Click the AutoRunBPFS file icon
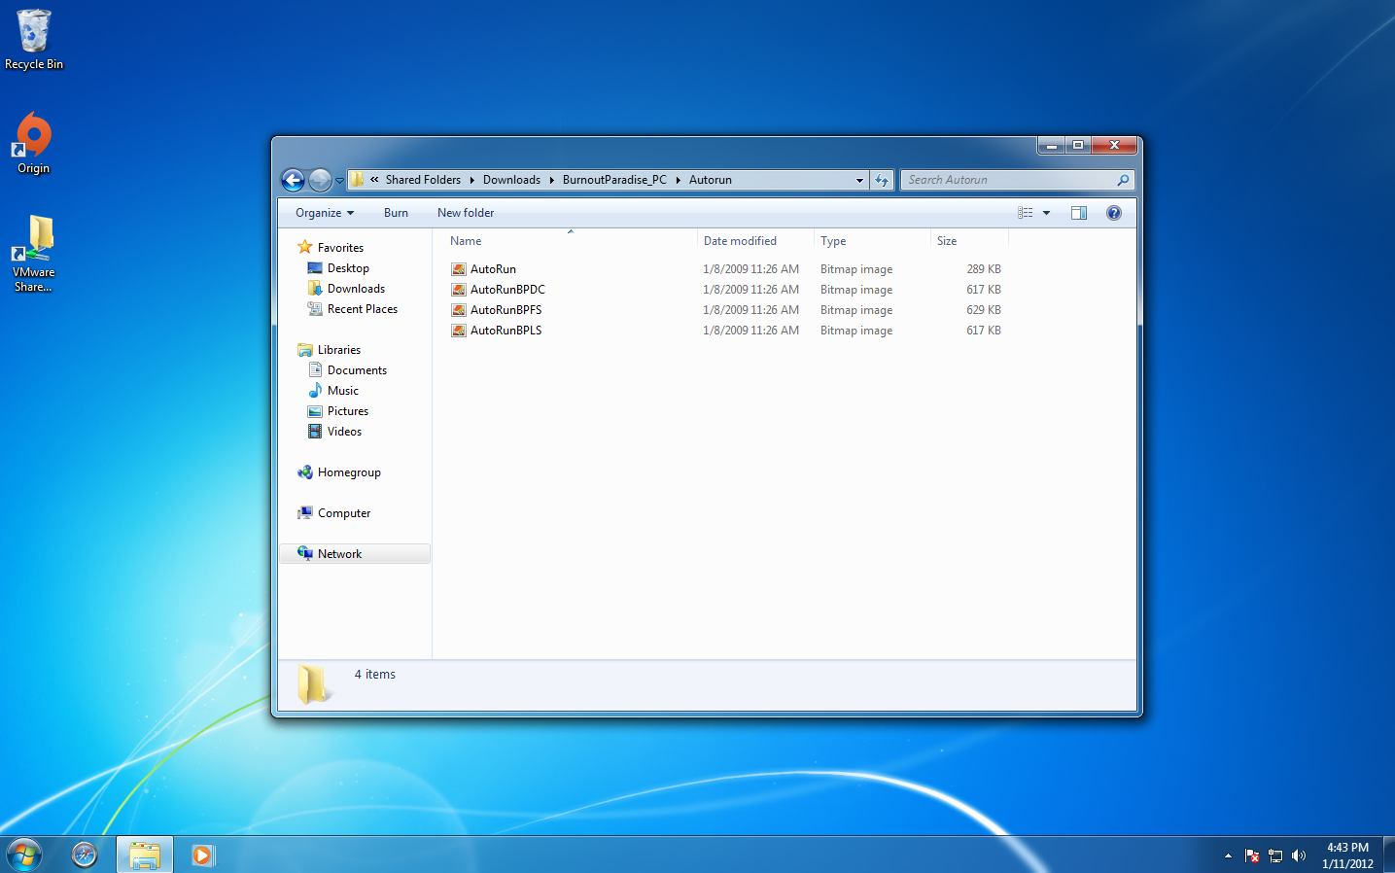This screenshot has height=873, width=1395. click(459, 310)
